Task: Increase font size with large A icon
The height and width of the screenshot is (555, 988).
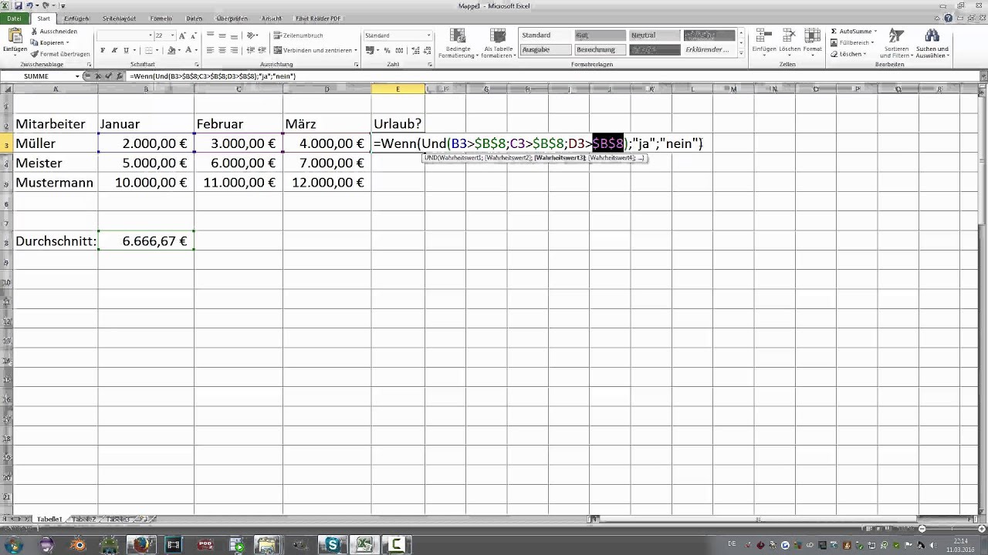Action: click(182, 35)
